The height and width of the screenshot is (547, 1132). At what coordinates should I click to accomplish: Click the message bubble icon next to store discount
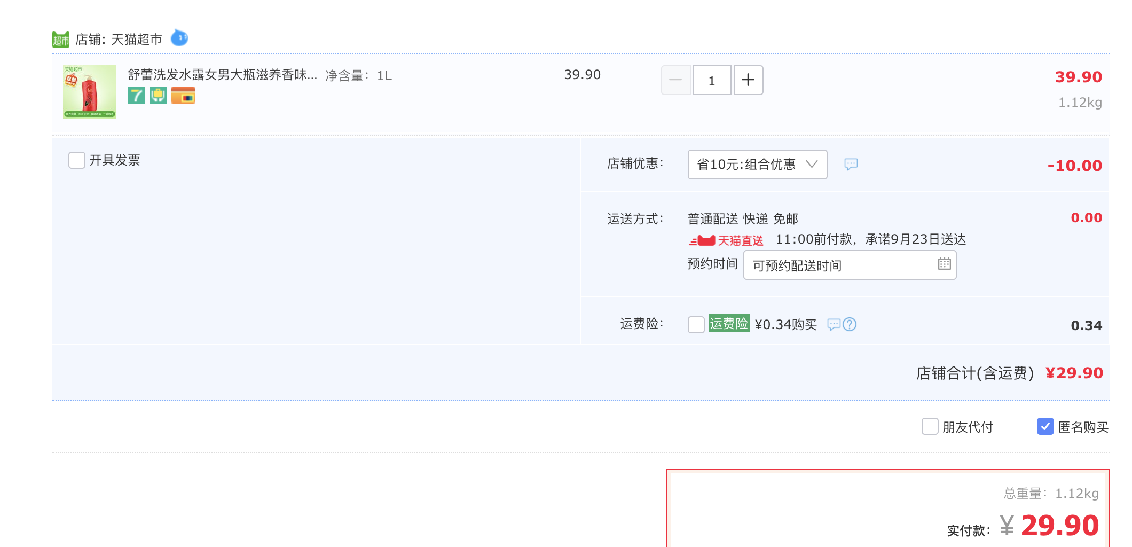pos(851,164)
